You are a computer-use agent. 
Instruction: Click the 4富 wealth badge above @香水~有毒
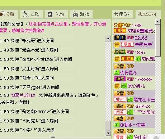pos(120,118)
